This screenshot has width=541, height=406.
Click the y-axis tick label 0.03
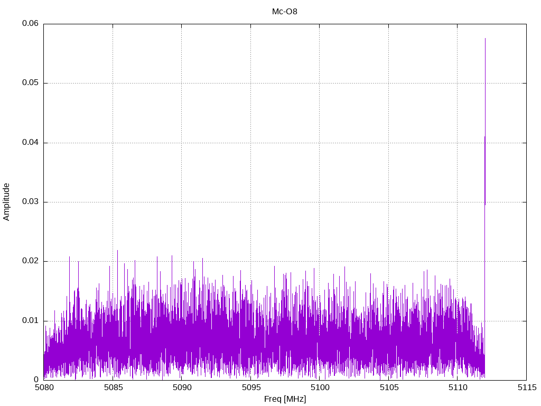[x=30, y=201]
